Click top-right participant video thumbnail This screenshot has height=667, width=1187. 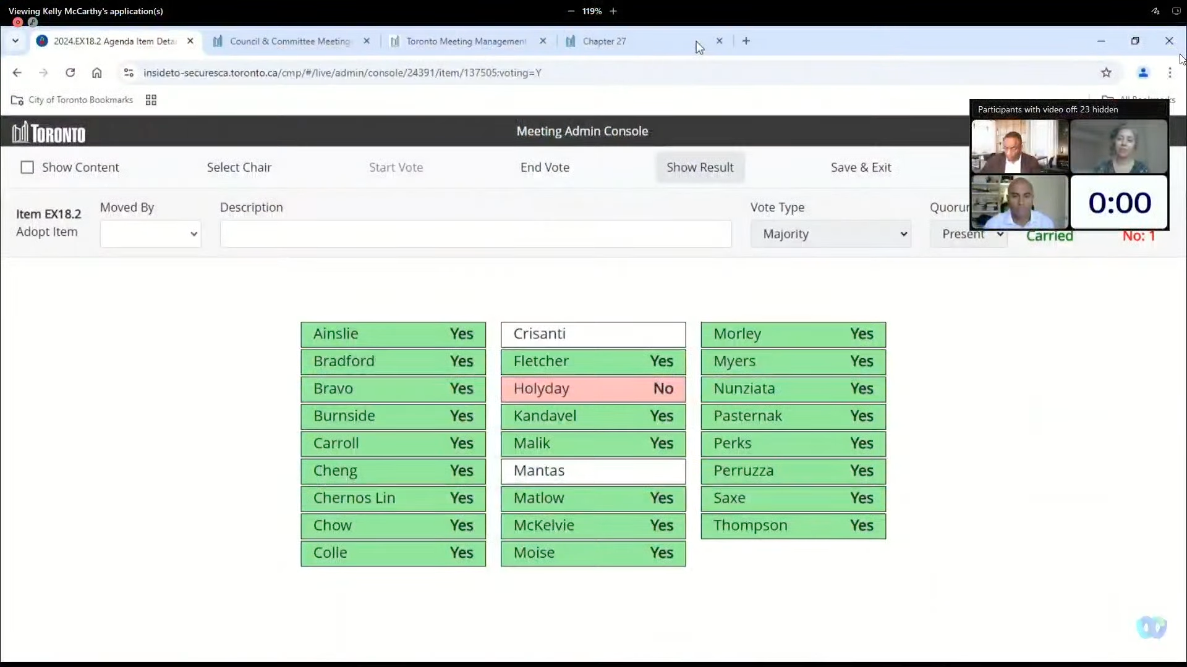pos(1119,146)
